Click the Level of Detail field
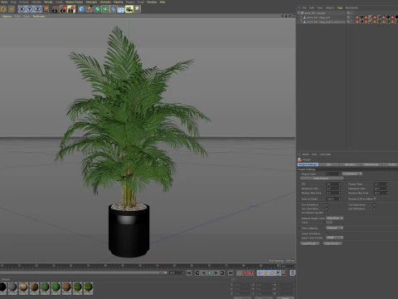Image resolution: width=398 pixels, height=299 pixels. tap(333, 199)
